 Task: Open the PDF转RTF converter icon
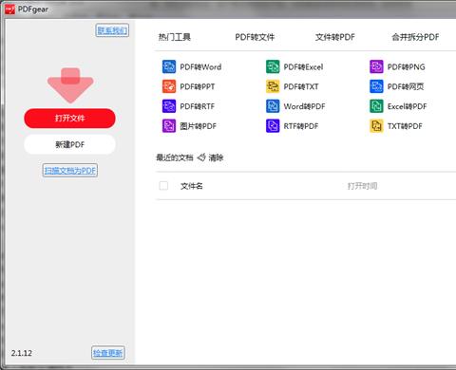click(169, 106)
